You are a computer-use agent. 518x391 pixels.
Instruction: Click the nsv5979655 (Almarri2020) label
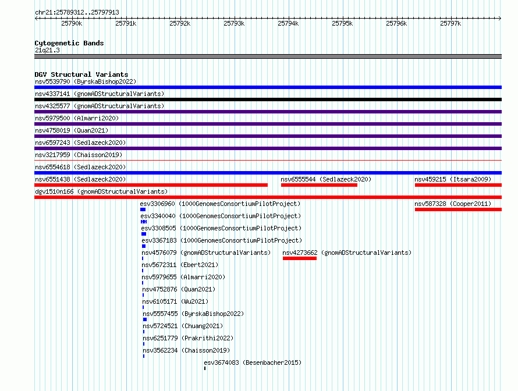(x=184, y=277)
